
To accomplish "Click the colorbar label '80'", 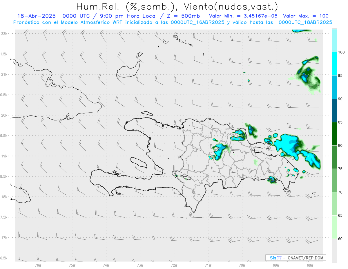I will [x=340, y=145].
